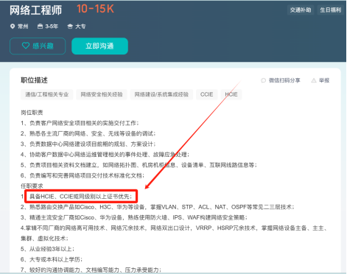347x274 pixels.
Task: Click the graduation cap icon beside 大专
Action: 70,27
